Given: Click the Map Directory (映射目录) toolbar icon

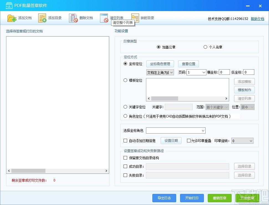Looking at the screenshot, I should point(135,18).
